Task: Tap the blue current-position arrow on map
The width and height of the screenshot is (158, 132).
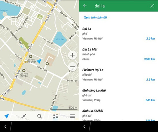Action: 39,61
